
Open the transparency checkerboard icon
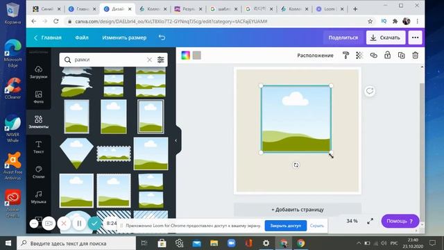pyautogui.click(x=359, y=56)
